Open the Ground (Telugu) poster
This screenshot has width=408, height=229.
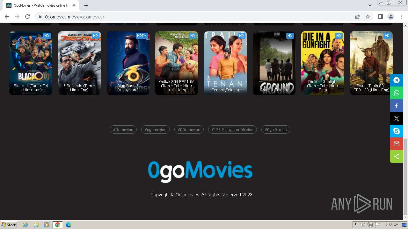pyautogui.click(x=274, y=63)
